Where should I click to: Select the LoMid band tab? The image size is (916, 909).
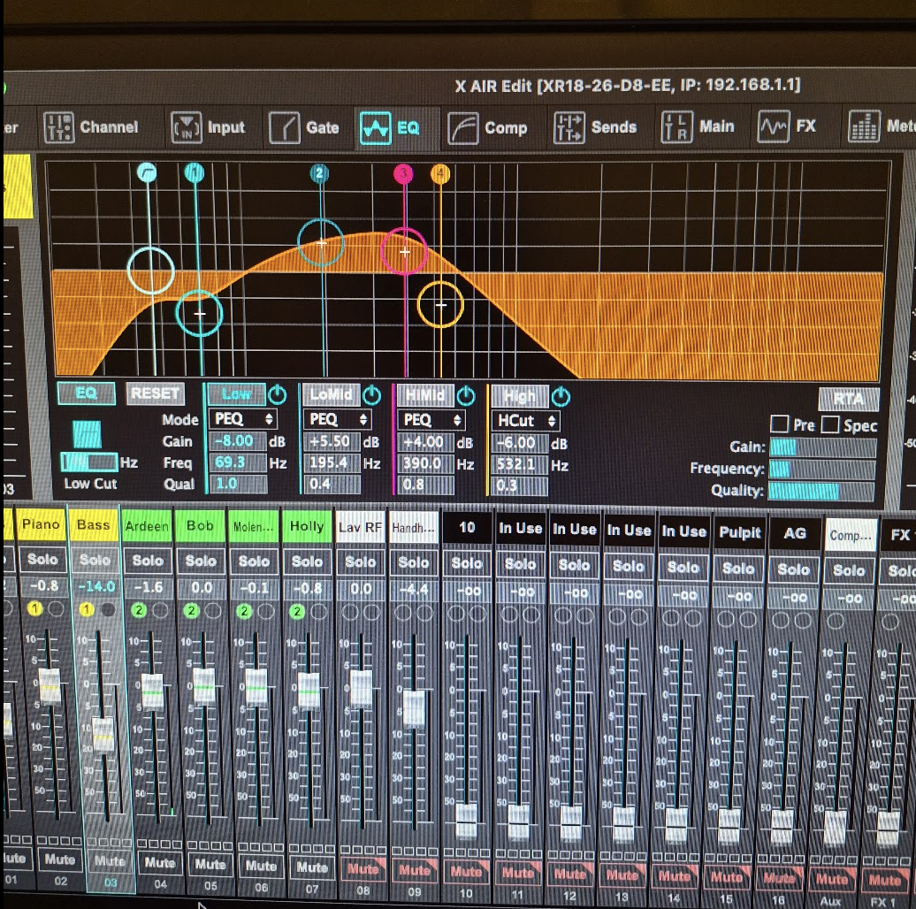coord(331,395)
